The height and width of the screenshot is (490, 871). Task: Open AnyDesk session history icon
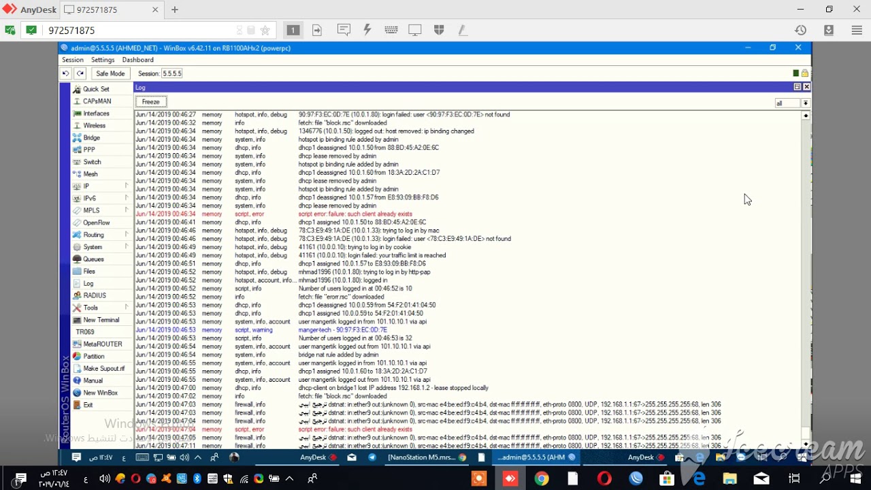click(801, 30)
